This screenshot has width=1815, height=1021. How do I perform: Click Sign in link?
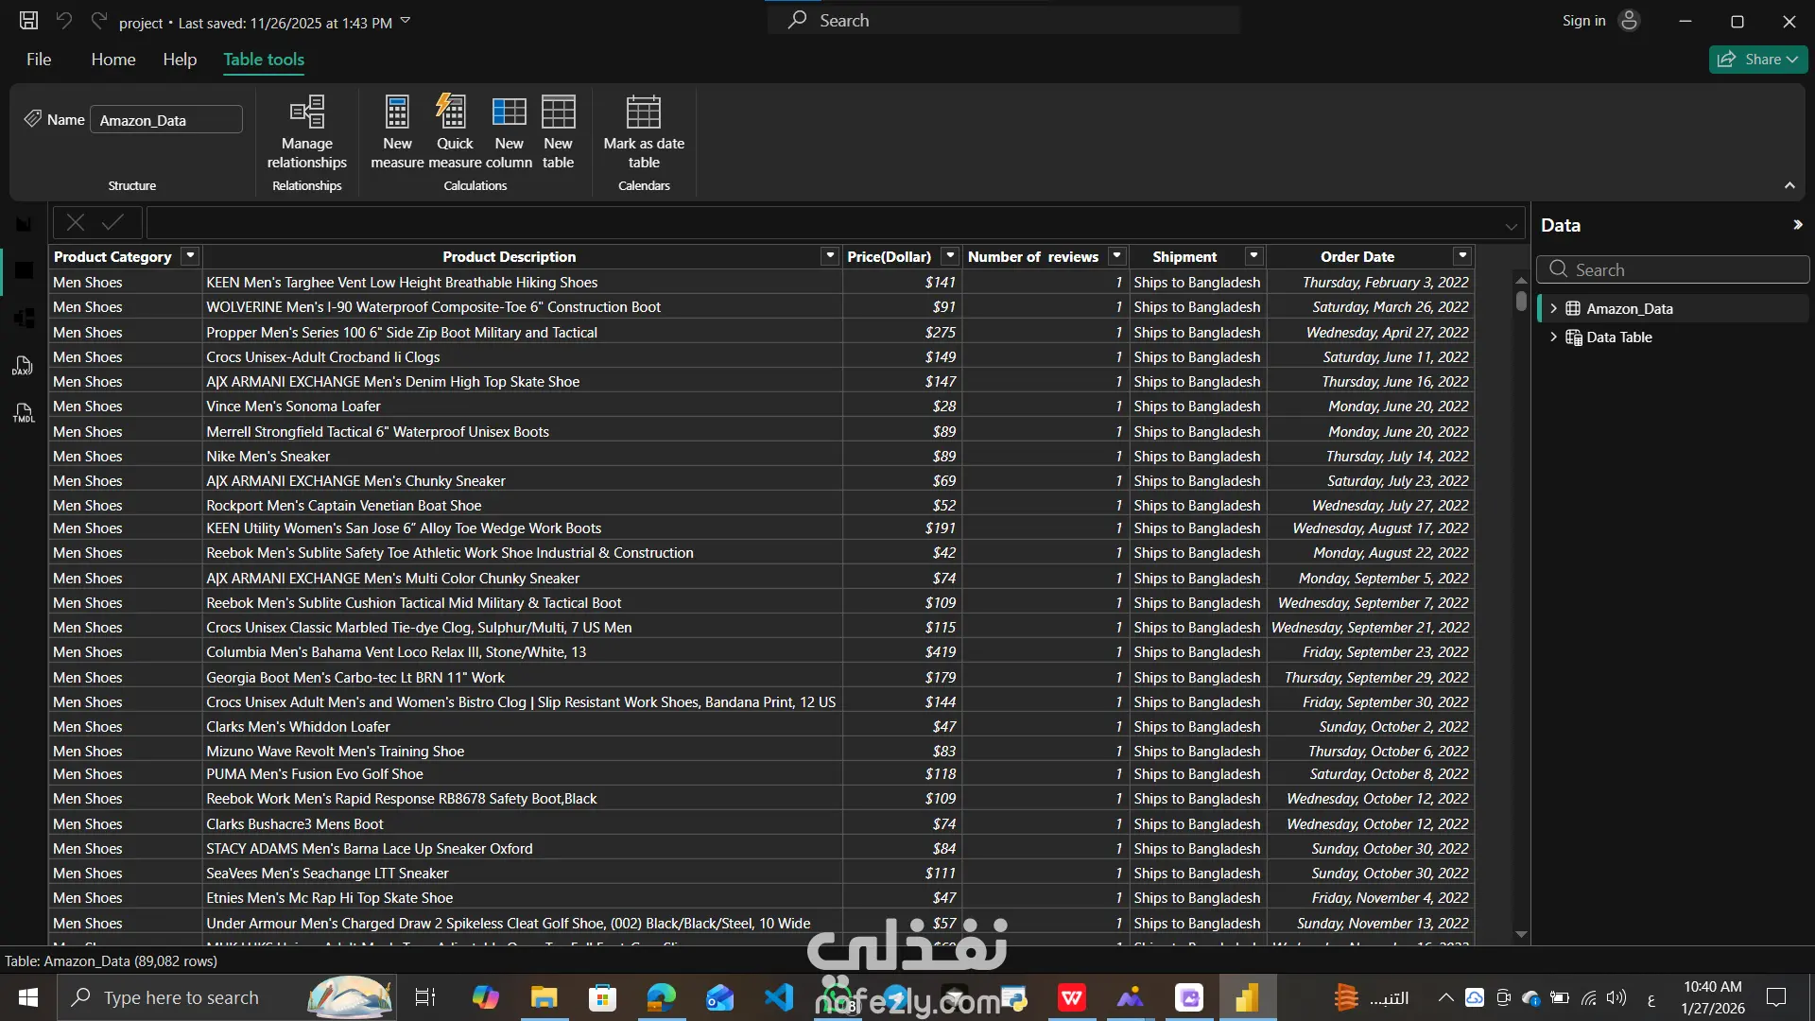point(1583,21)
